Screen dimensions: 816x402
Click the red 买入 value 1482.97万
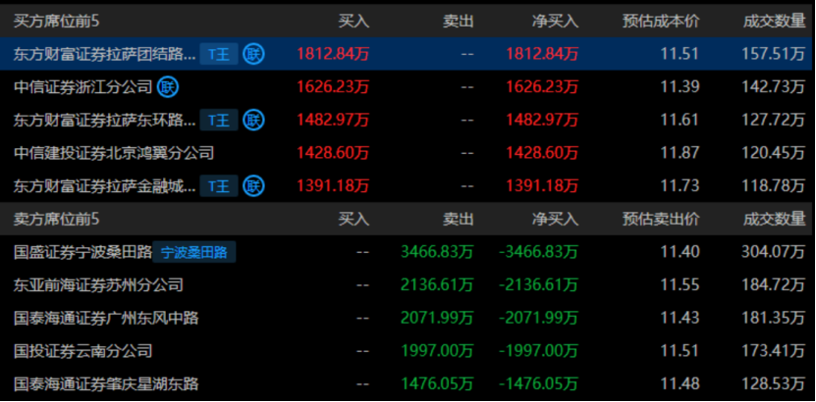[333, 120]
